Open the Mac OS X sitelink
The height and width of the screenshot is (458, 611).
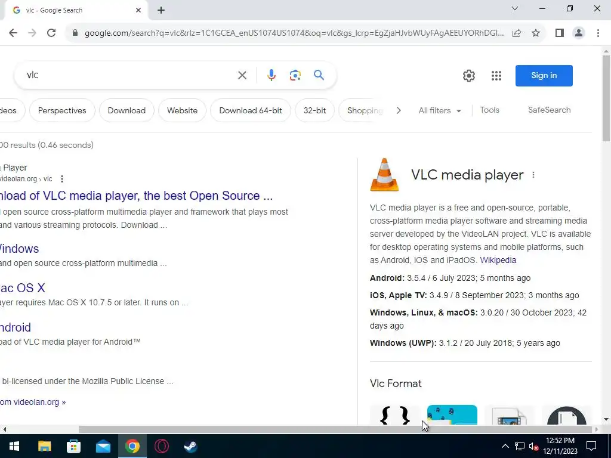point(23,288)
